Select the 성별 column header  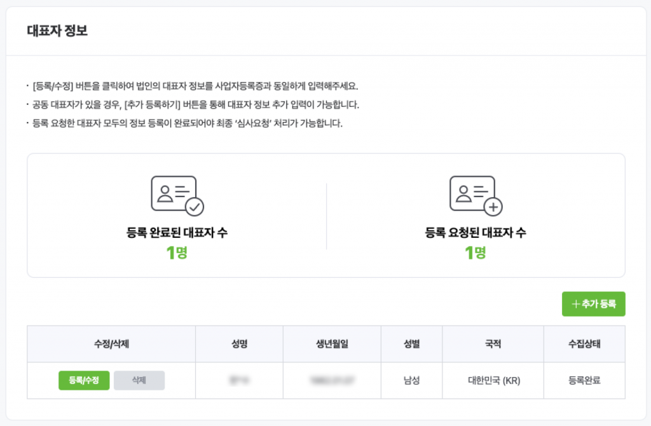(x=412, y=344)
